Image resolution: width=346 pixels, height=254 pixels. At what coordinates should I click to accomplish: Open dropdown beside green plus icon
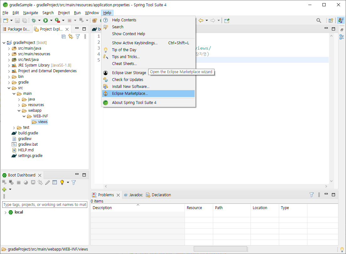pos(10,189)
